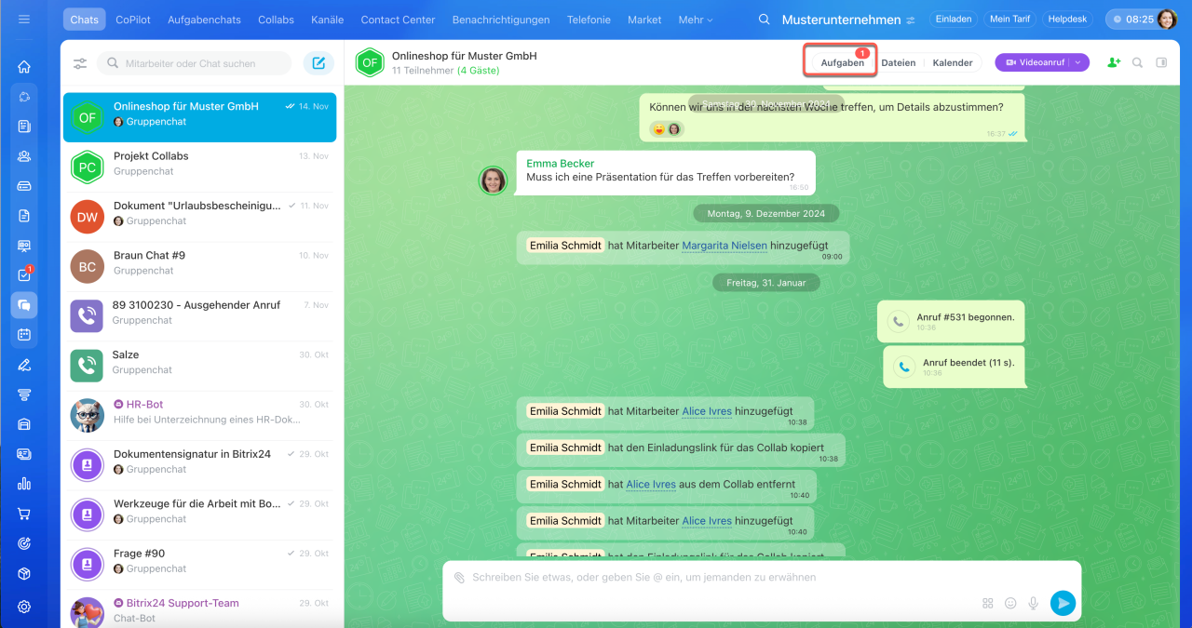This screenshot has width=1192, height=628.
Task: Expand the Mehr dropdown menu
Action: (x=696, y=20)
